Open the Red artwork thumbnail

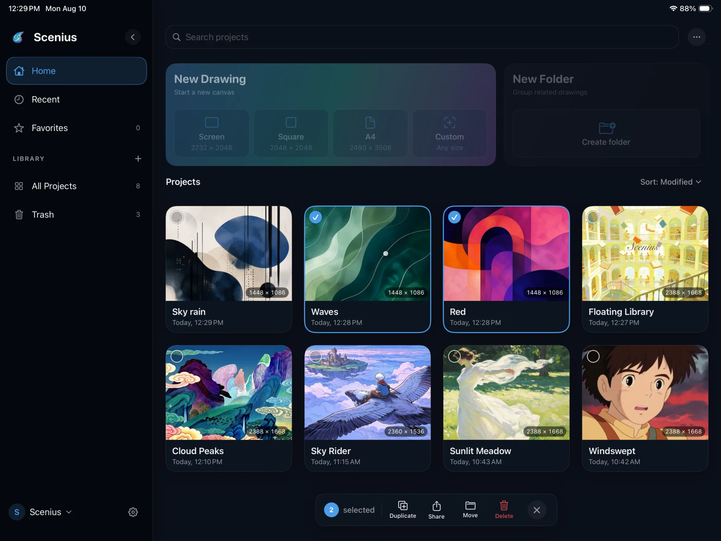pyautogui.click(x=506, y=254)
